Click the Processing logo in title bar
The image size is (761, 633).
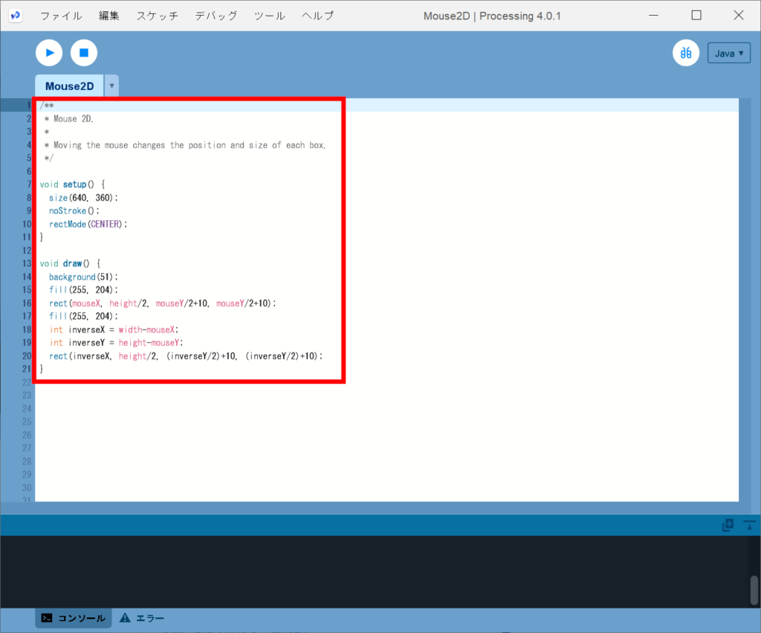point(16,16)
